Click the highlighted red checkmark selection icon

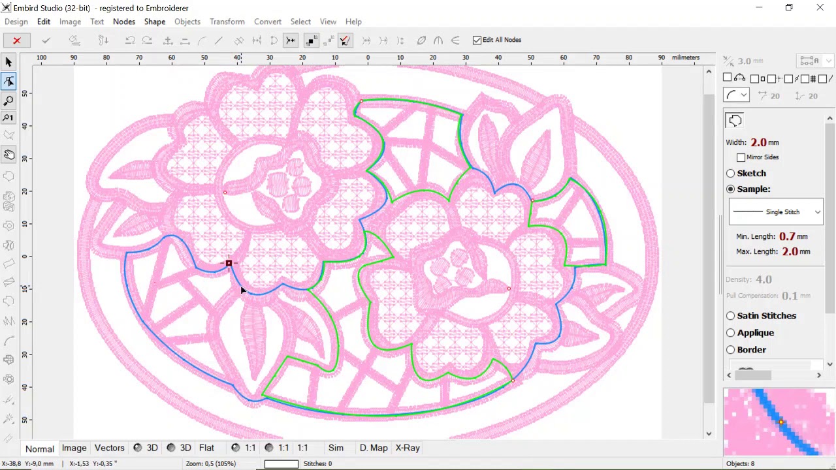pyautogui.click(x=345, y=40)
